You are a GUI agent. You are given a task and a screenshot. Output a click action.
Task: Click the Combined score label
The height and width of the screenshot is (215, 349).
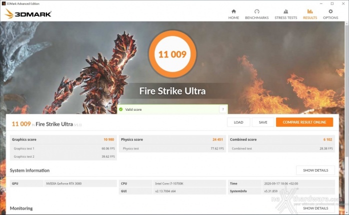(x=243, y=140)
